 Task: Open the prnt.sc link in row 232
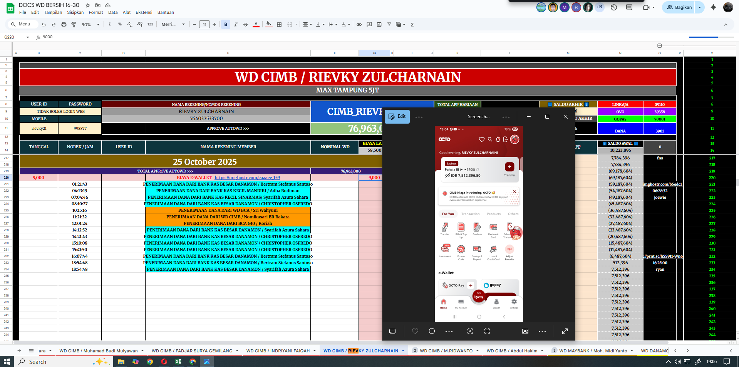pos(663,256)
